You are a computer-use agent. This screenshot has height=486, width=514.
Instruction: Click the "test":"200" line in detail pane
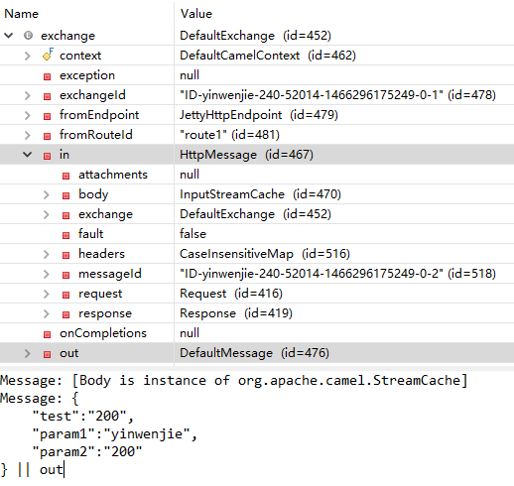coord(82,416)
